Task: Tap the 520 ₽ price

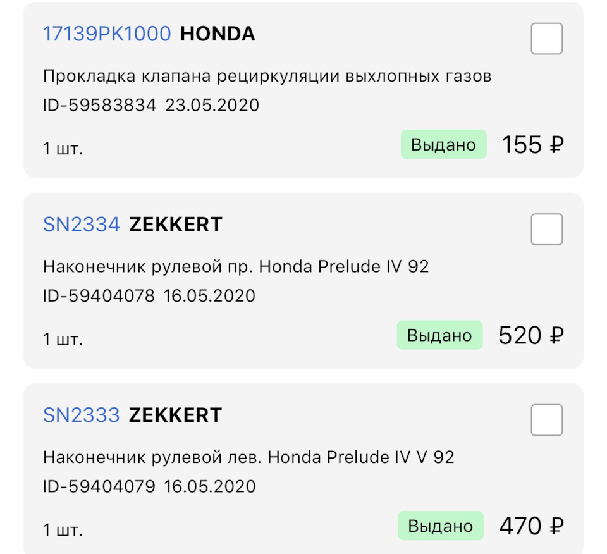Action: pyautogui.click(x=531, y=335)
